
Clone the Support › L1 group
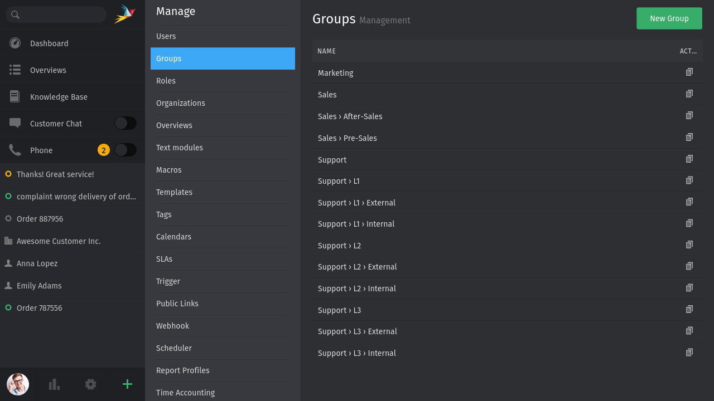click(x=689, y=180)
